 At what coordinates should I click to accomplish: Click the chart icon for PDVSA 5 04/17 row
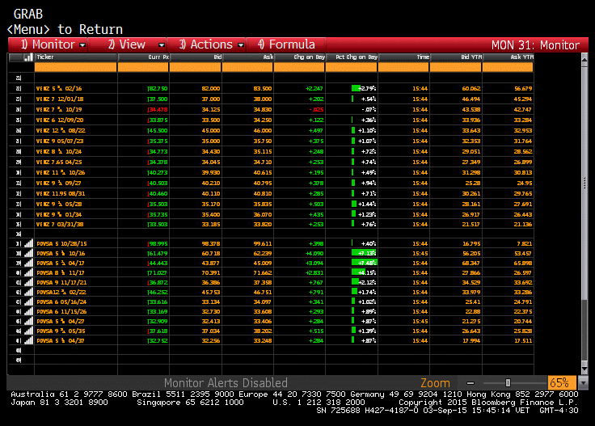point(28,263)
